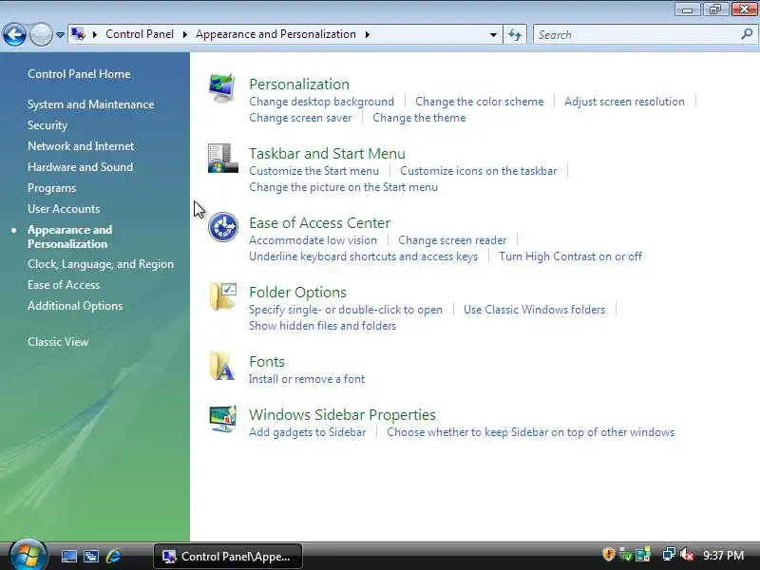This screenshot has height=570, width=760.
Task: Open the Security category
Action: pyautogui.click(x=47, y=125)
